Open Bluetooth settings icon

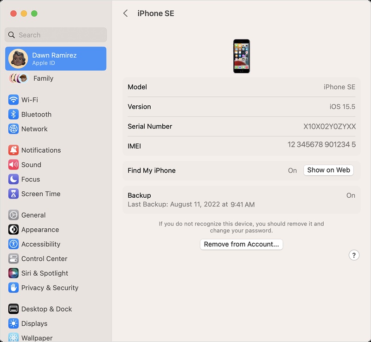point(13,114)
